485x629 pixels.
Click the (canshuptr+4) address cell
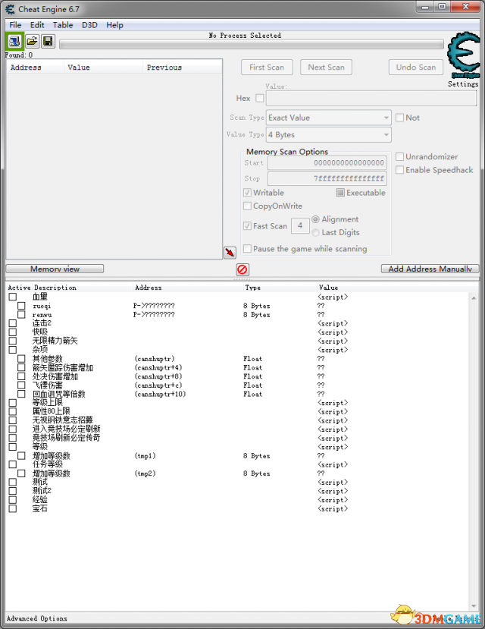158,367
